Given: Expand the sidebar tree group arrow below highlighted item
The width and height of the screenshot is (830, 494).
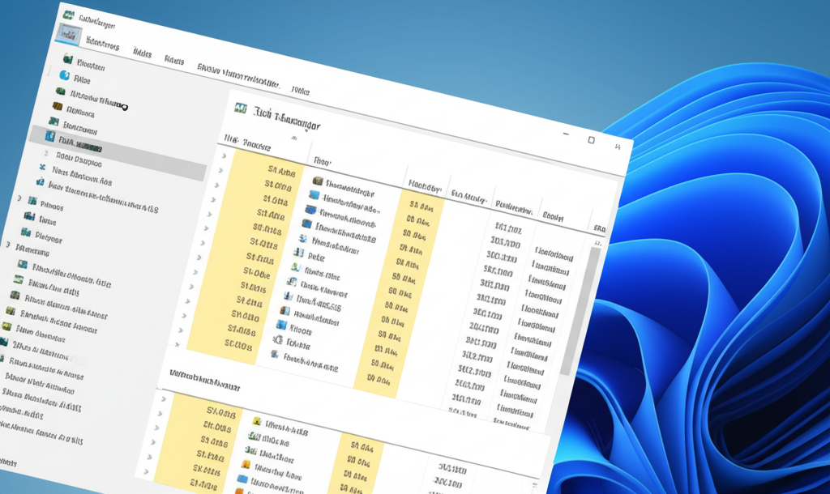Looking at the screenshot, I should click(x=19, y=198).
